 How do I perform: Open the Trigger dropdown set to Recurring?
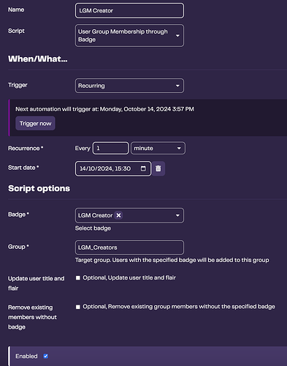[129, 86]
